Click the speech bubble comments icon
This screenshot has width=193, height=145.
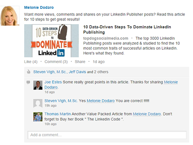pos(28,82)
